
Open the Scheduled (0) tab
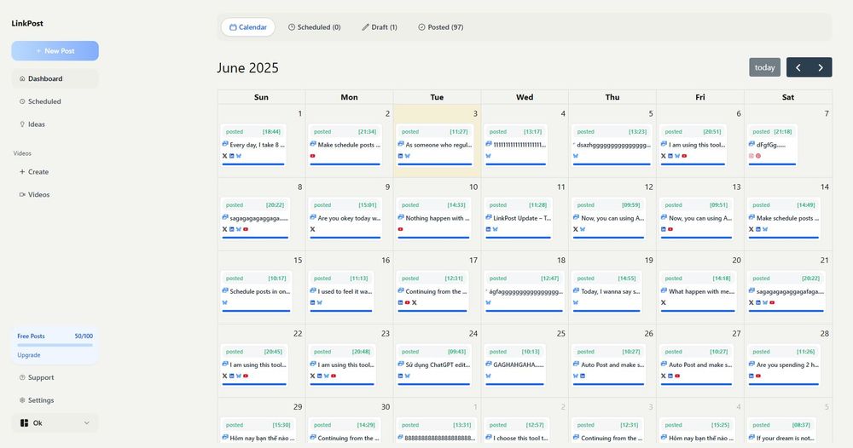tap(315, 27)
